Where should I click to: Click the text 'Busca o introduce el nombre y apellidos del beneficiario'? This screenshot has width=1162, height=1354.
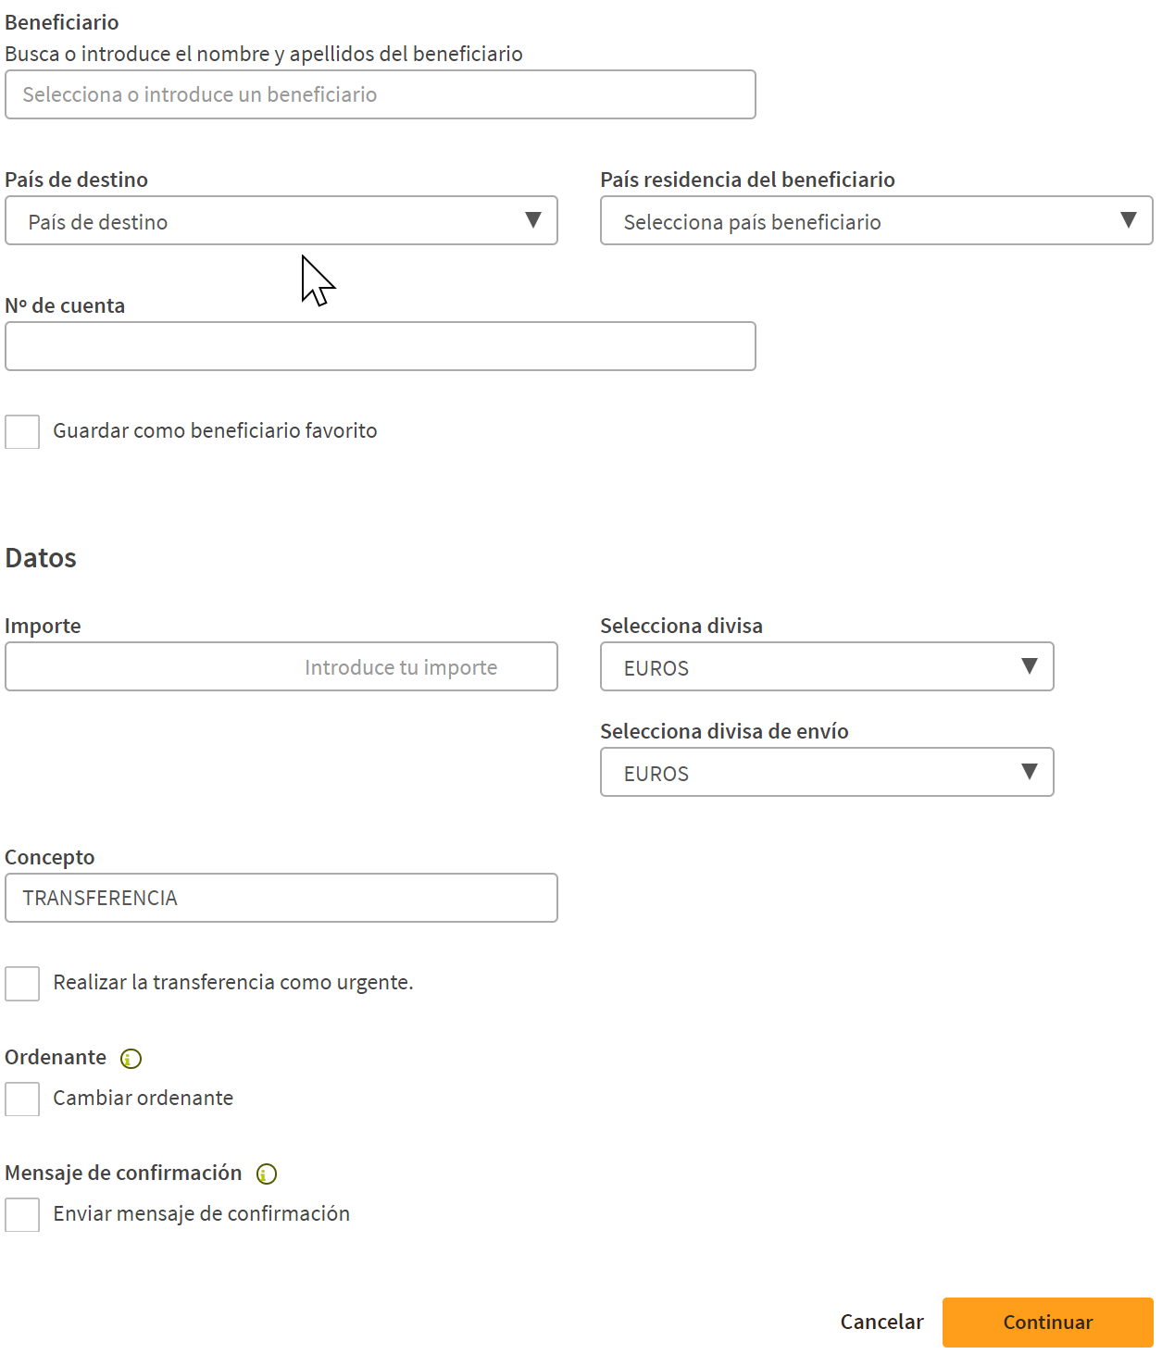pos(264,54)
